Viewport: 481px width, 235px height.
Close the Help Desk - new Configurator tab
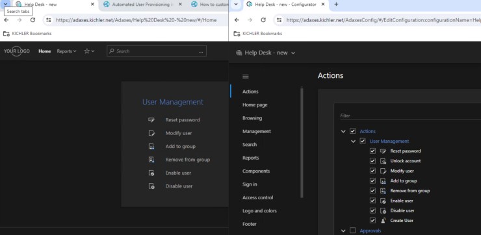point(322,5)
